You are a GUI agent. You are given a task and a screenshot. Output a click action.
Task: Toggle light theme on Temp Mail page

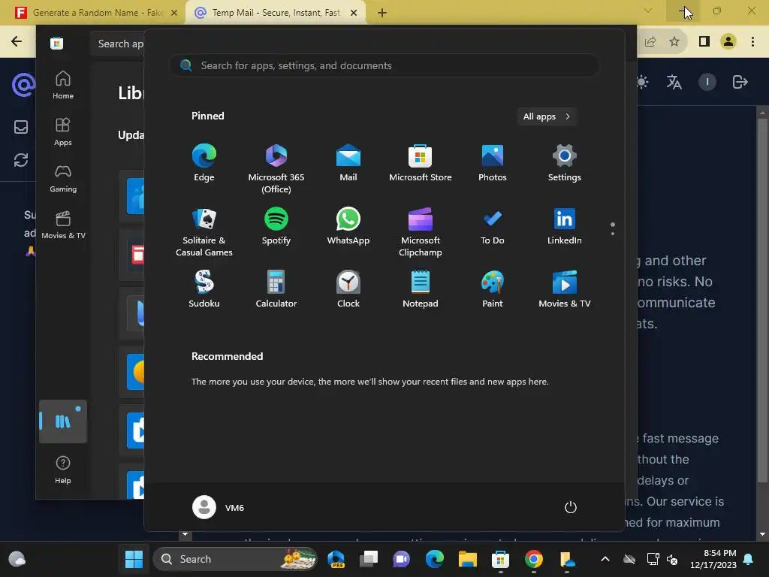click(x=641, y=82)
